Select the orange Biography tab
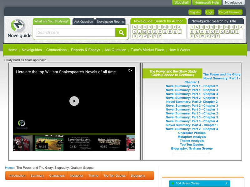Image resolution: width=250 pixels, height=187 pixels. coord(138,175)
